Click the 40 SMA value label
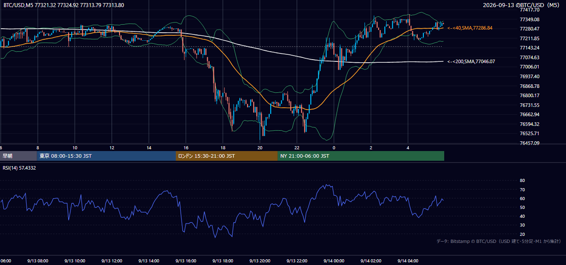This screenshot has width=566, height=265. [470, 28]
